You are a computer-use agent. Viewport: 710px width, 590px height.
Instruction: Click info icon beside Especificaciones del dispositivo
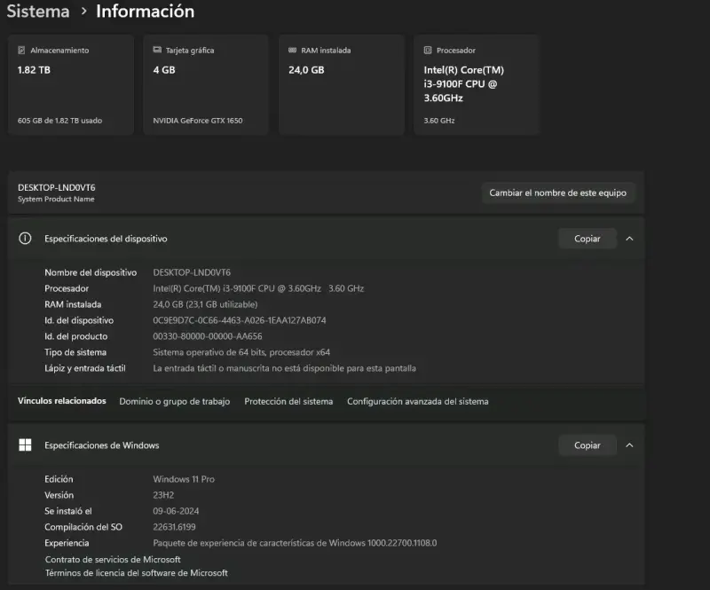tap(25, 239)
